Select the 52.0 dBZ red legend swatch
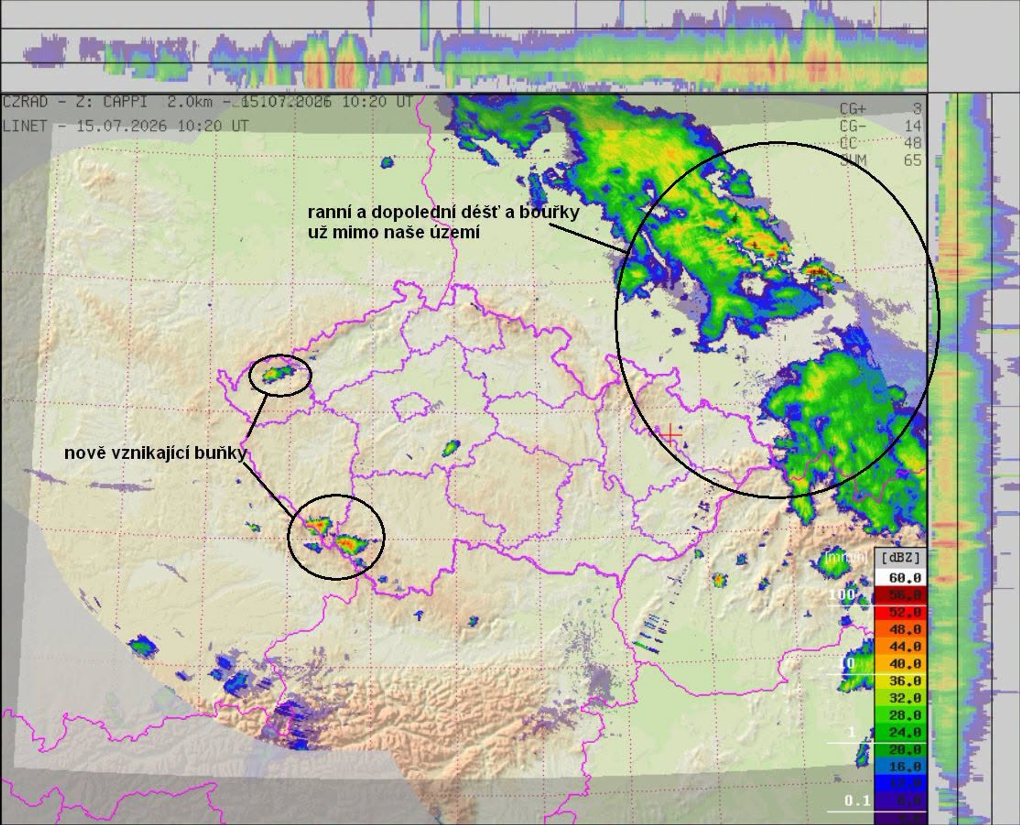 pyautogui.click(x=900, y=612)
